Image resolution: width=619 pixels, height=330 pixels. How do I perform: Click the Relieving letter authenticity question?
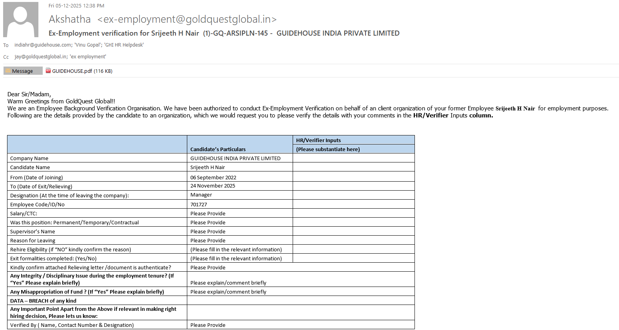(x=90, y=267)
